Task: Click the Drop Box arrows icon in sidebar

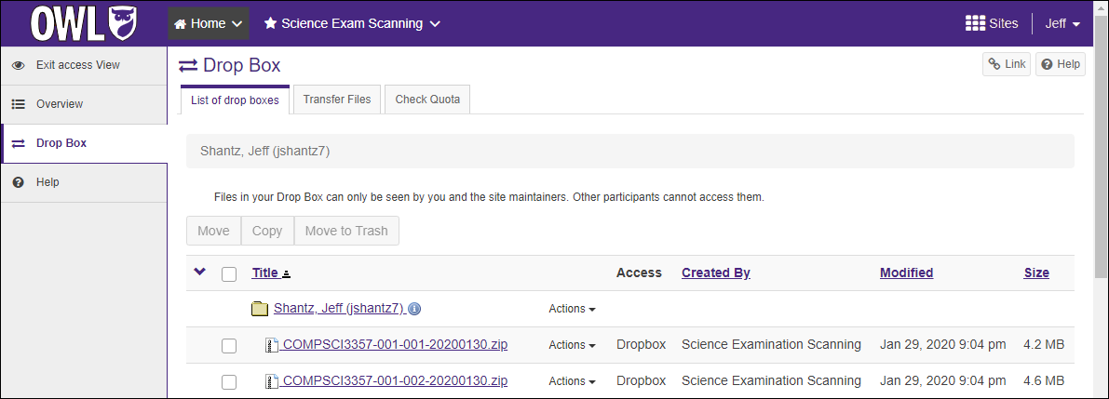Action: click(x=19, y=143)
